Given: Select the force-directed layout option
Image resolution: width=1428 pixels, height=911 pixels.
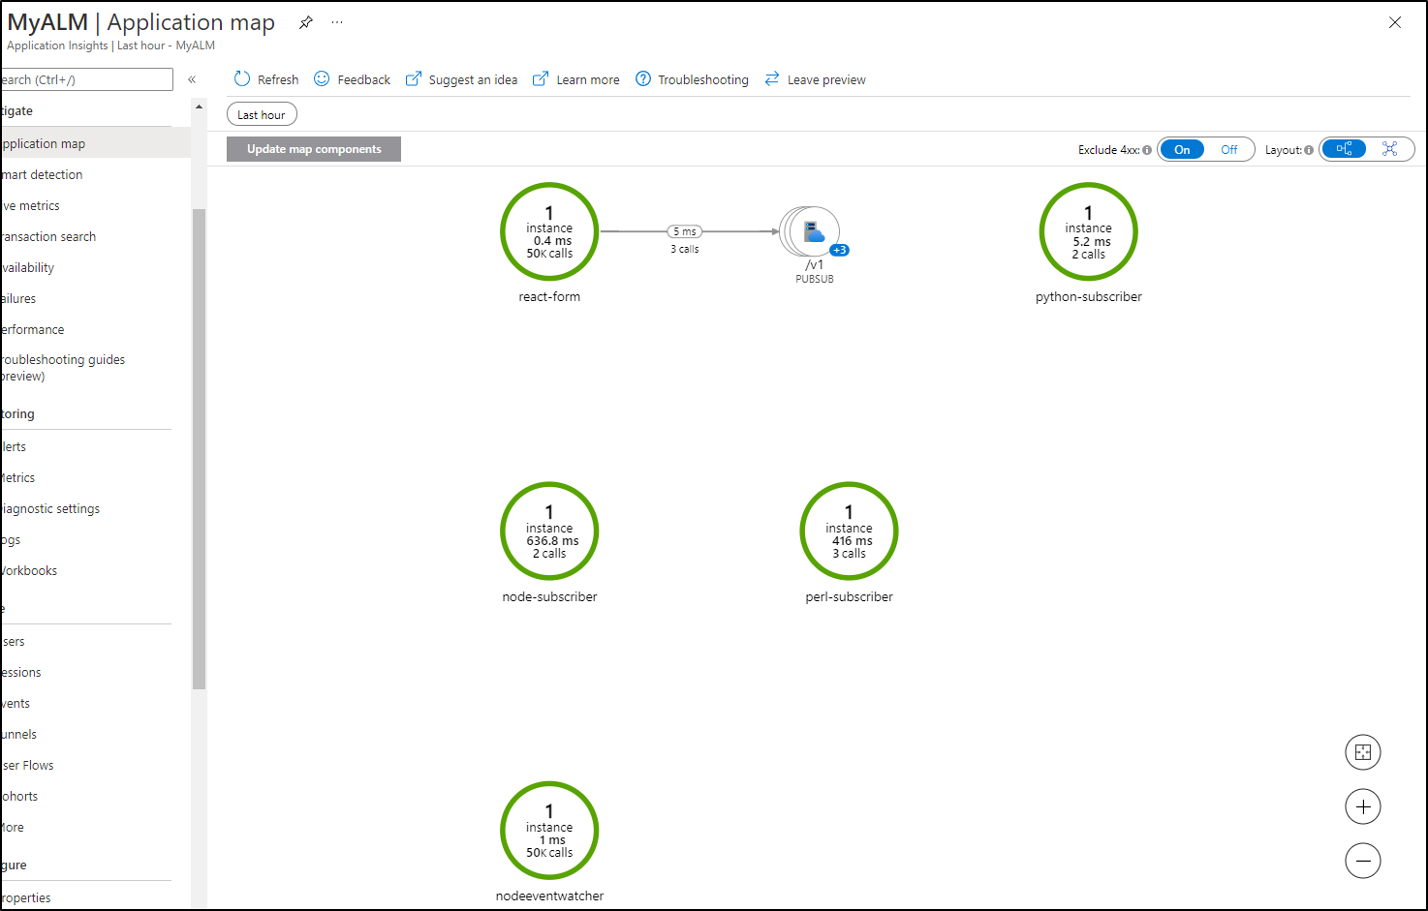Looking at the screenshot, I should (1389, 149).
